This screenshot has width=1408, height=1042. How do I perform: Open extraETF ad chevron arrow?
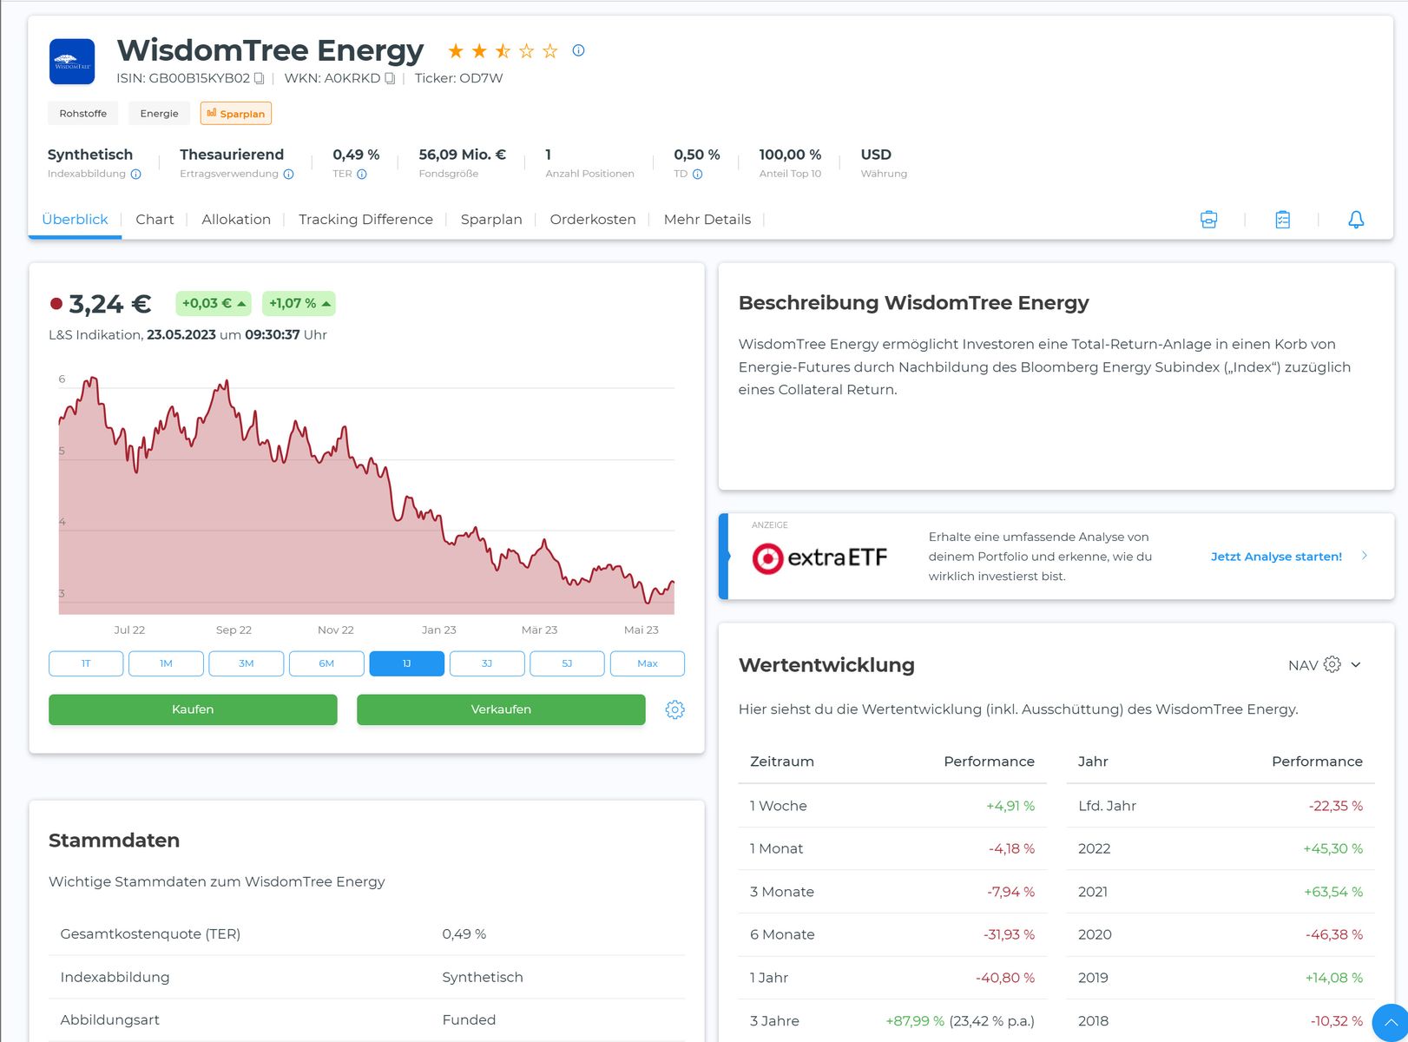pos(1365,556)
